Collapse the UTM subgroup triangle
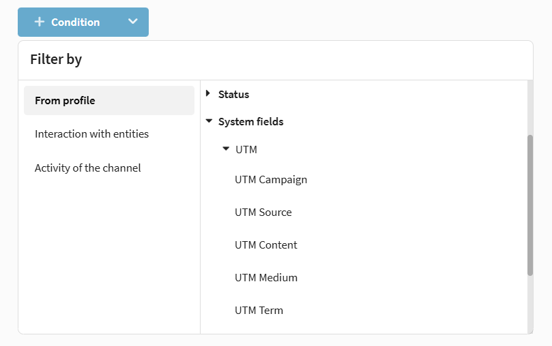 pyautogui.click(x=226, y=148)
